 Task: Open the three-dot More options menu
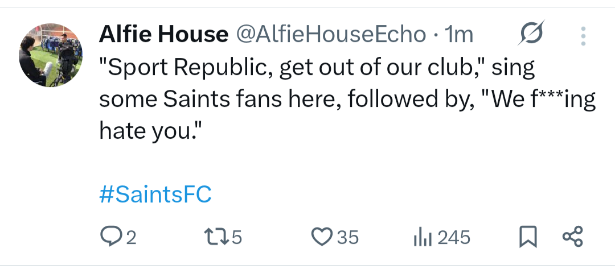pyautogui.click(x=583, y=35)
